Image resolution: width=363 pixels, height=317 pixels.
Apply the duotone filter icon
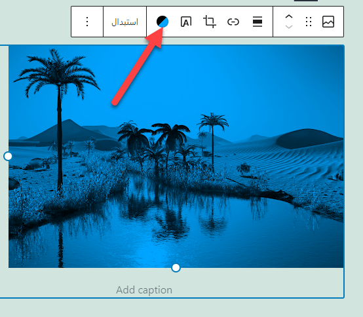(162, 22)
